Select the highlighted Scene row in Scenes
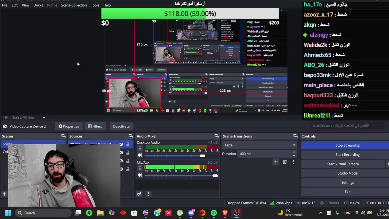 pyautogui.click(x=33, y=144)
